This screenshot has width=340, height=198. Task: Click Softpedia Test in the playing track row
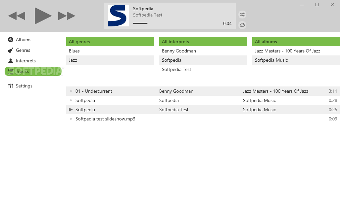(174, 110)
